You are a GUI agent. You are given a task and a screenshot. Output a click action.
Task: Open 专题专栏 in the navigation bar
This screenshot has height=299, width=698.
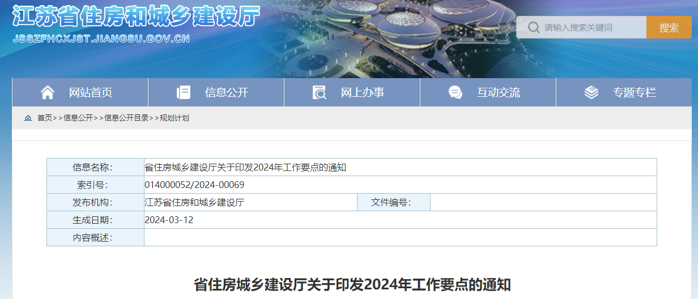[635, 92]
